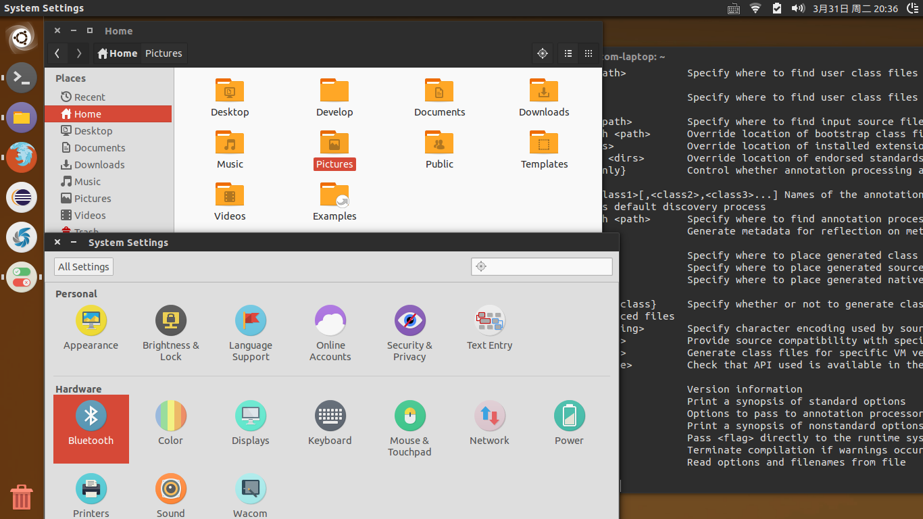
Task: Select the Videos folder icon
Action: pyautogui.click(x=230, y=201)
